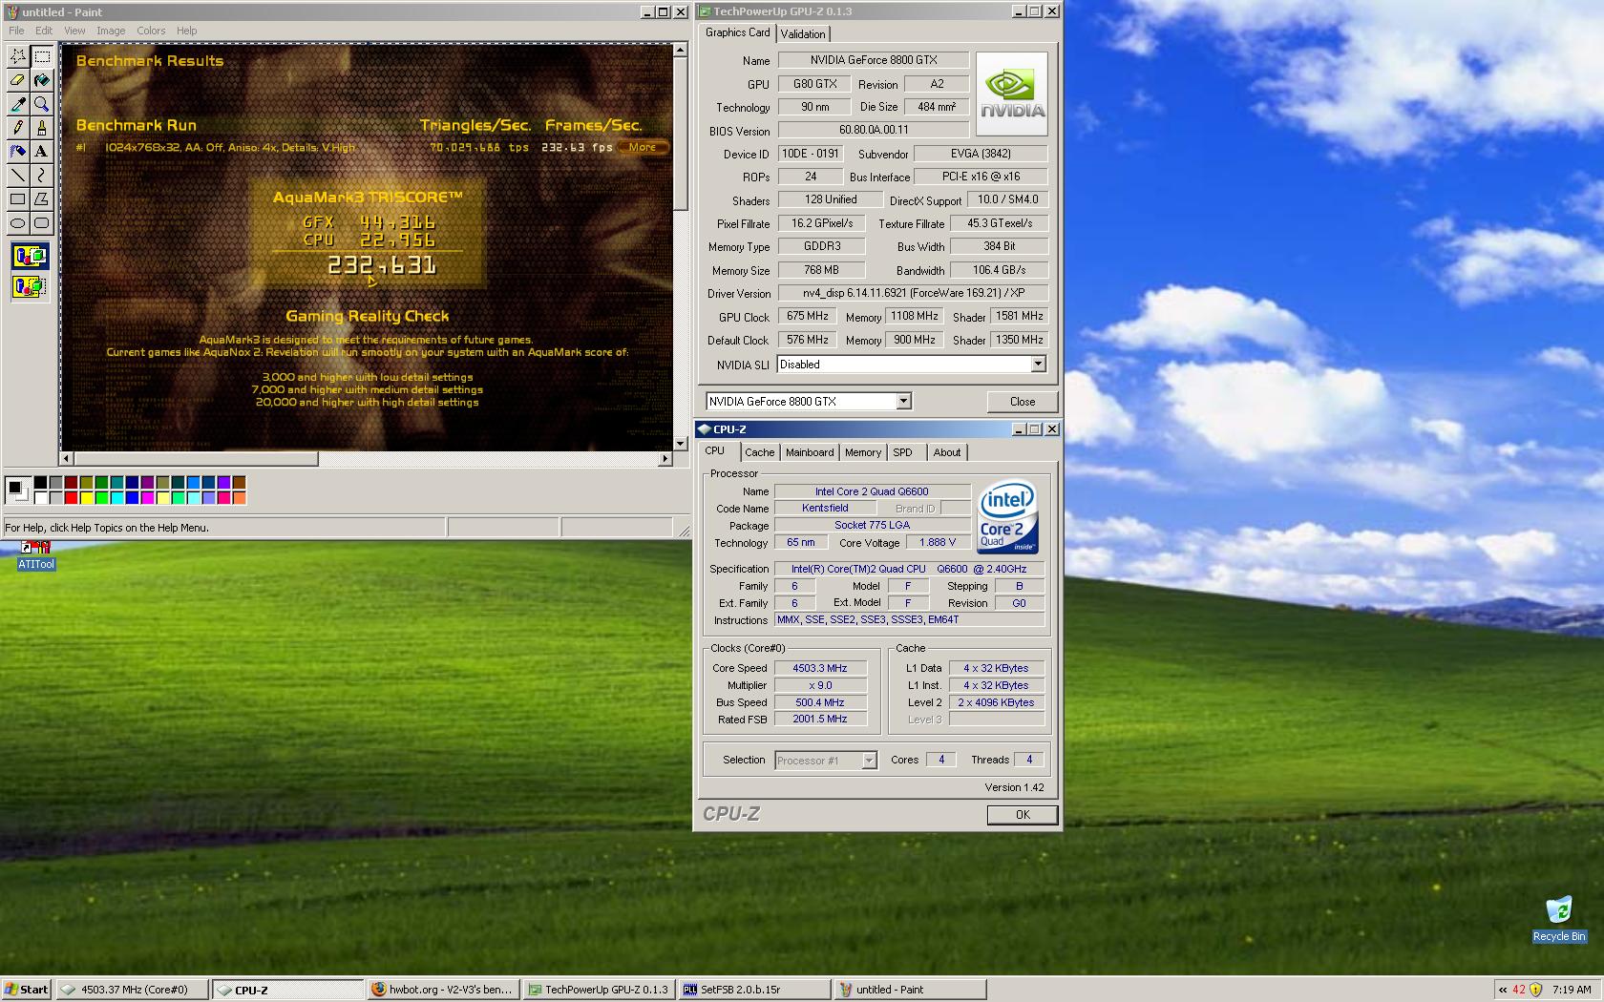The image size is (1604, 1002).
Task: Switch to the Memory tab in CPU-Z
Action: [x=863, y=452]
